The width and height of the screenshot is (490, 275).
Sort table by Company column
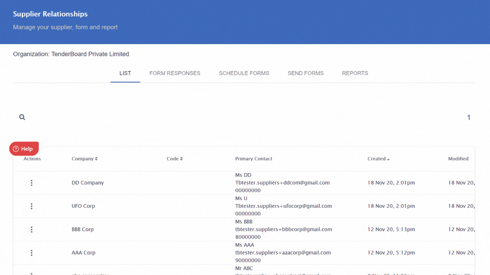tap(85, 159)
